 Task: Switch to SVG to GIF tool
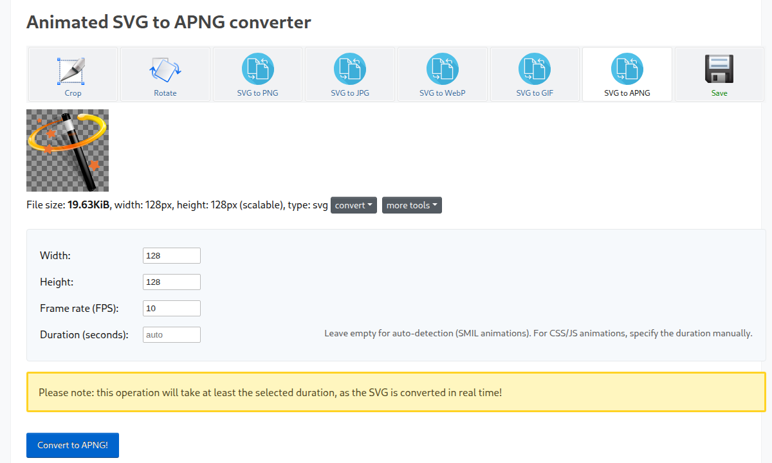coord(535,75)
